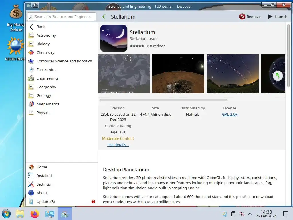Click the Stellarium app icon

tap(114, 38)
